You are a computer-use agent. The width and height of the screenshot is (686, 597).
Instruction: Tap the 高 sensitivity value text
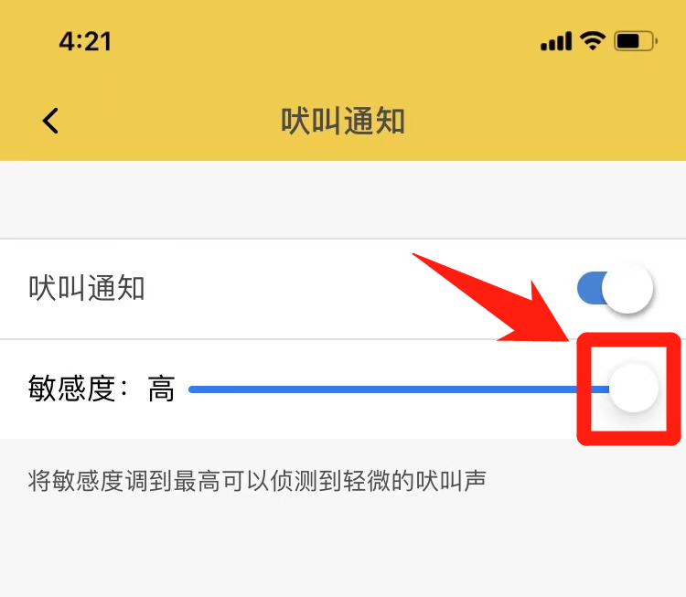click(161, 389)
